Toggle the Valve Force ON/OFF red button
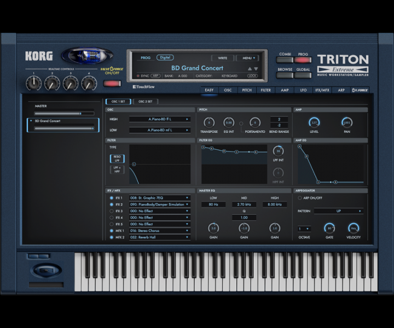The image size is (394, 328). [x=112, y=83]
